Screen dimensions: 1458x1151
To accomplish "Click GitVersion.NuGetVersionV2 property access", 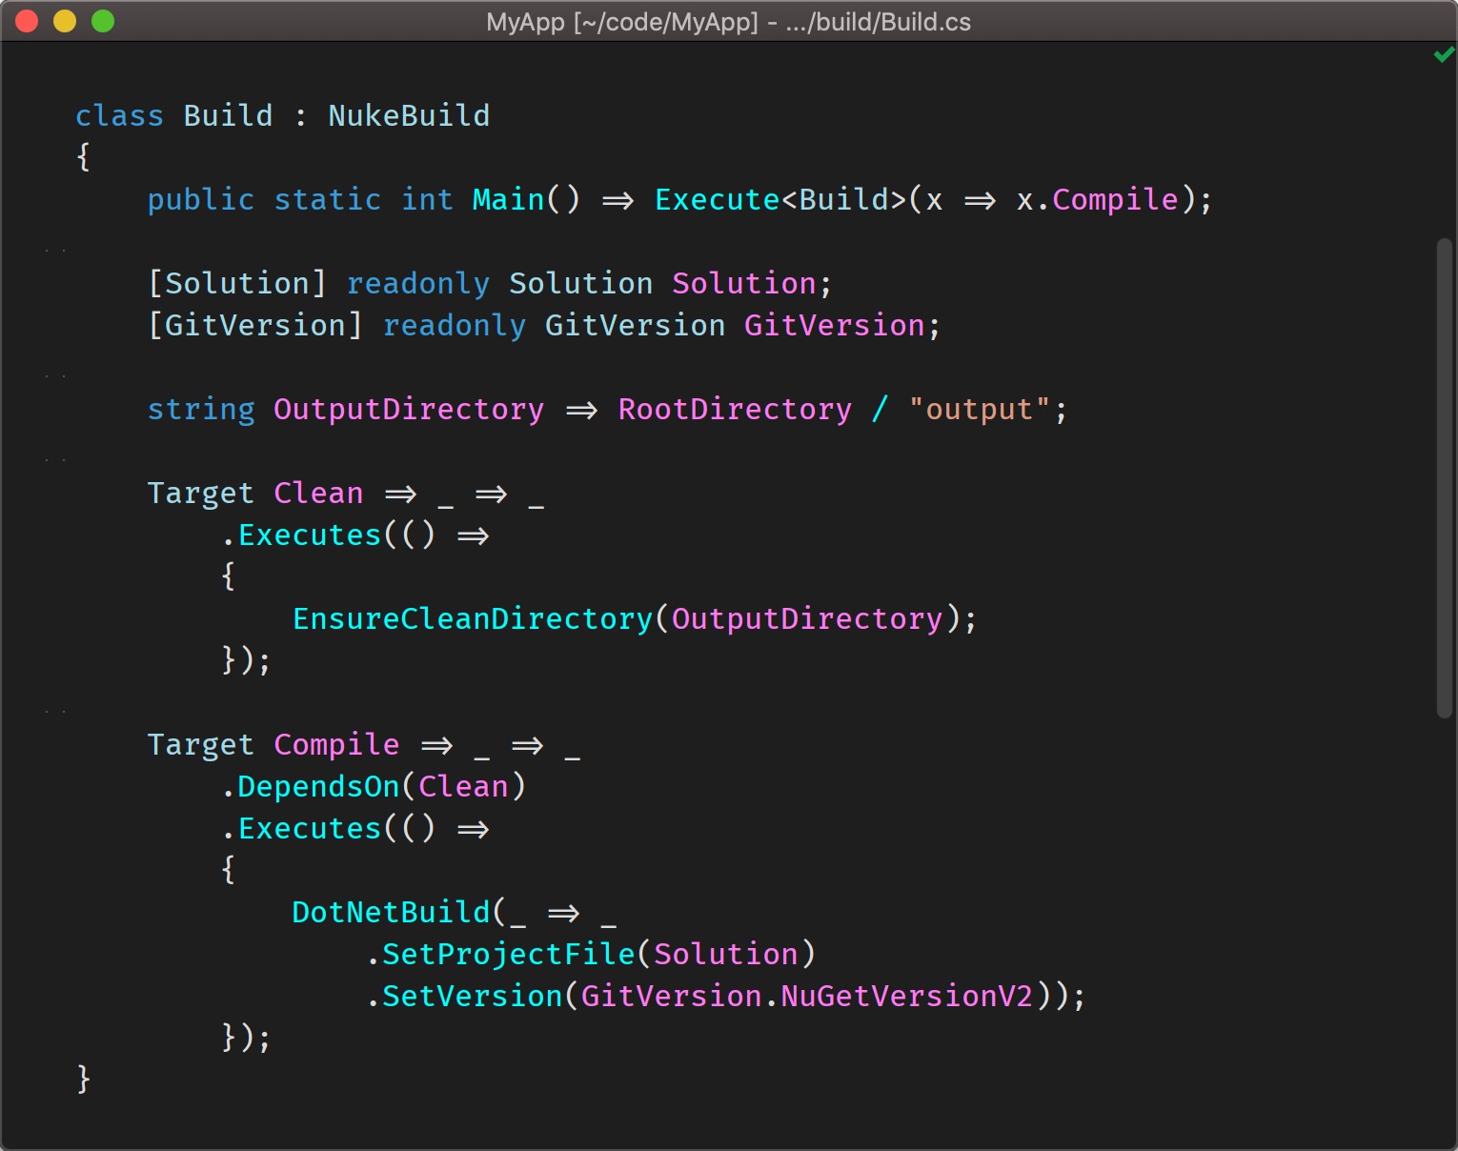I will 809,996.
